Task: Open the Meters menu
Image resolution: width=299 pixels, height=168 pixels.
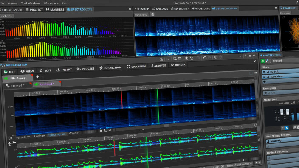Action: pos(12,3)
